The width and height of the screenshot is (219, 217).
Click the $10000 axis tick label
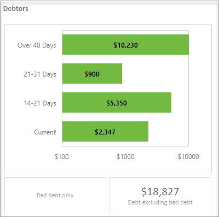click(x=188, y=157)
